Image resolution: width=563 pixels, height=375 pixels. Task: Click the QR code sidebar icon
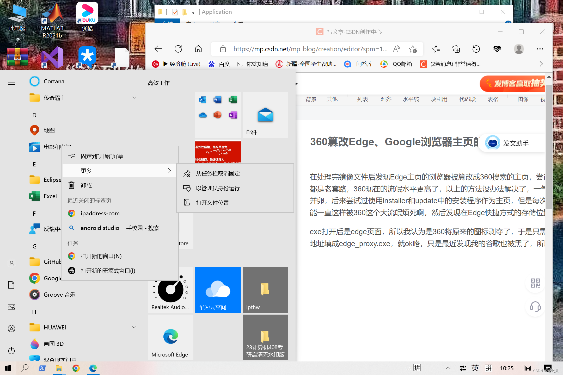tap(535, 283)
